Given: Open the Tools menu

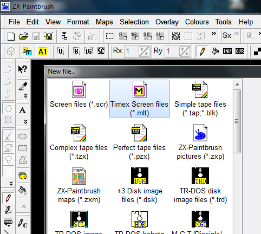Looking at the screenshot, I should [x=224, y=22].
